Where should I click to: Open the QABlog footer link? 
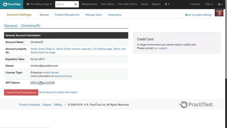click(x=58, y=105)
